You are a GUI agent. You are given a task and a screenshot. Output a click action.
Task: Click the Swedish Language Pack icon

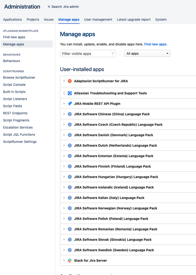pos(70,250)
